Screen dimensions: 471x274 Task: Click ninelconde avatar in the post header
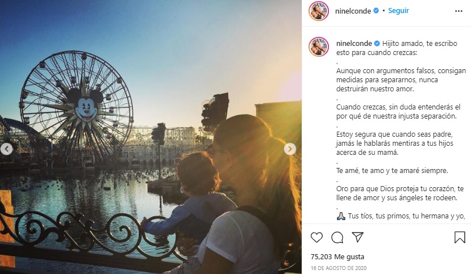pos(319,11)
